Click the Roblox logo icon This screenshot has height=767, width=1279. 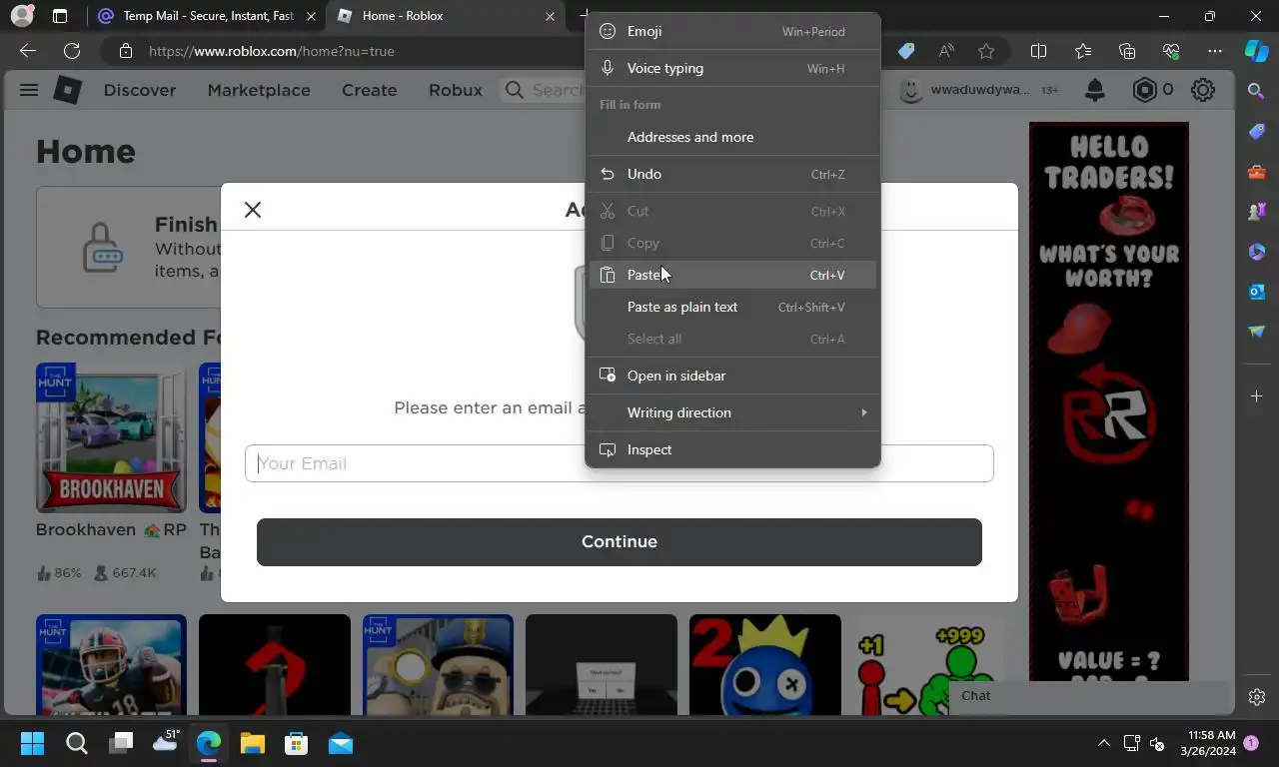tap(67, 90)
